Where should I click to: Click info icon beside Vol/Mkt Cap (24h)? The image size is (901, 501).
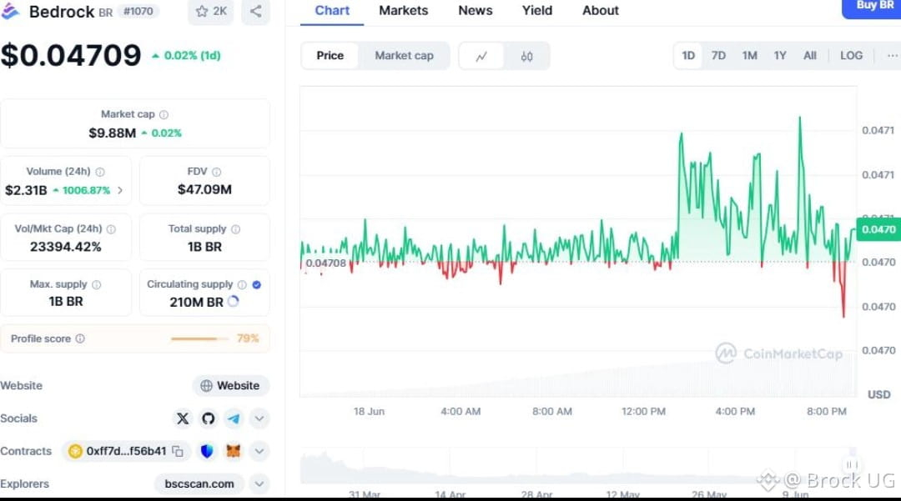(112, 229)
